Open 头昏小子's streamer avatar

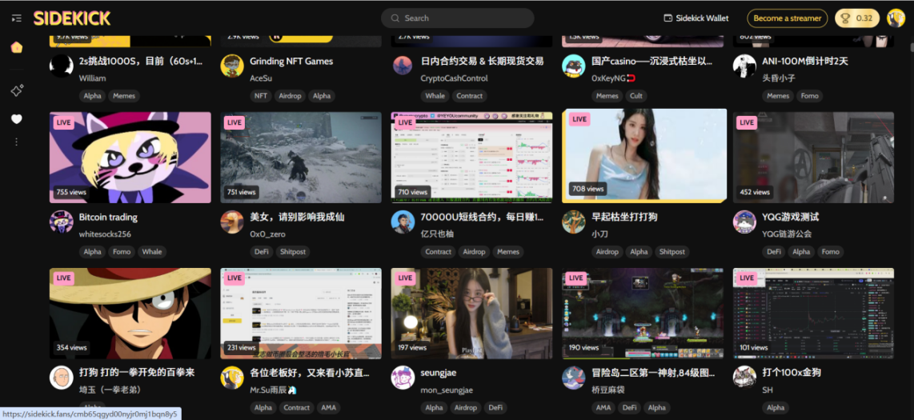coord(744,66)
